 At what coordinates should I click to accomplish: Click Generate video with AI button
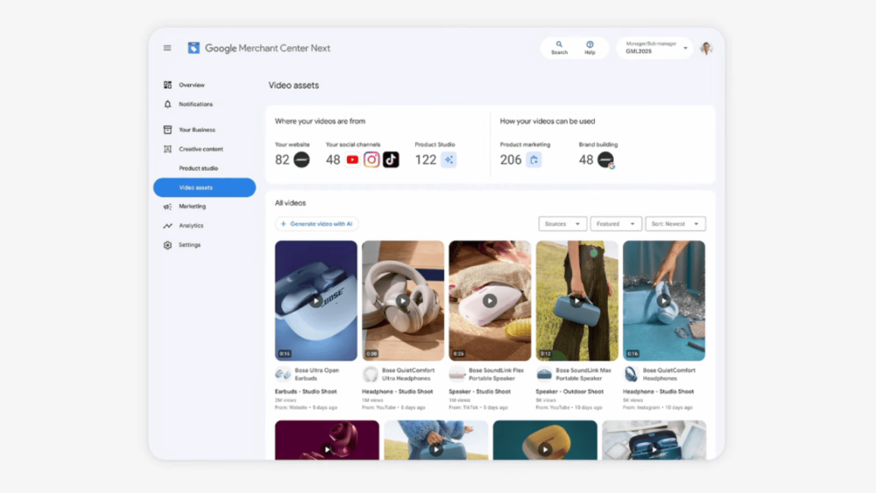(317, 224)
